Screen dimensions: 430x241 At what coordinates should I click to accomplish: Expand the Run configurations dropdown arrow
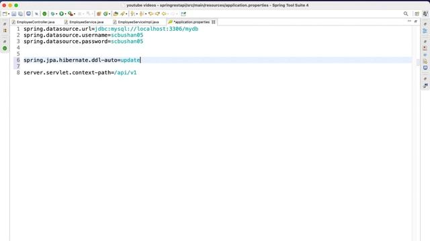click(x=65, y=14)
